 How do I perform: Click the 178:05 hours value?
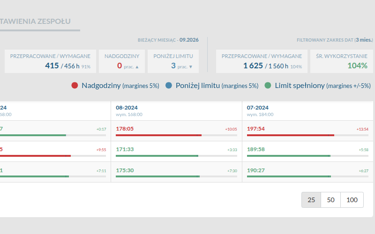coord(125,129)
